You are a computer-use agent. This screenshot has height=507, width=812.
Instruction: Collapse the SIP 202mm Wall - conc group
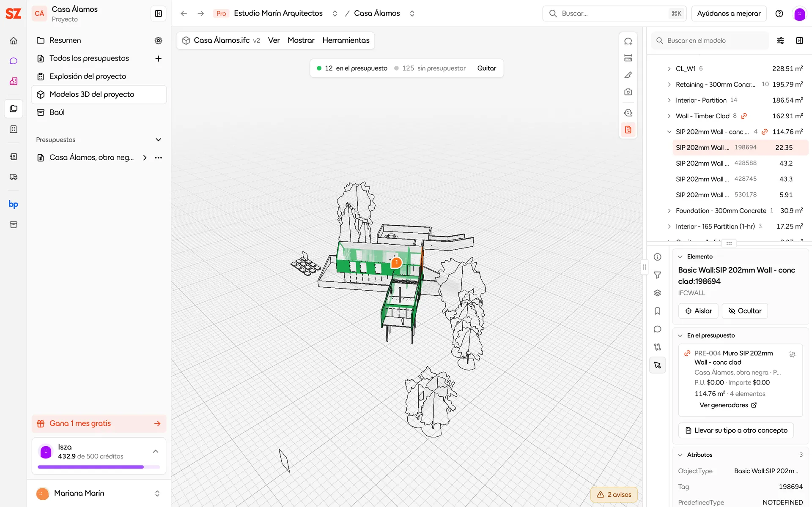(669, 132)
